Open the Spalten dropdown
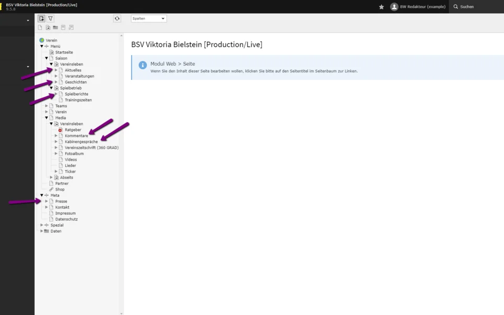 (149, 18)
